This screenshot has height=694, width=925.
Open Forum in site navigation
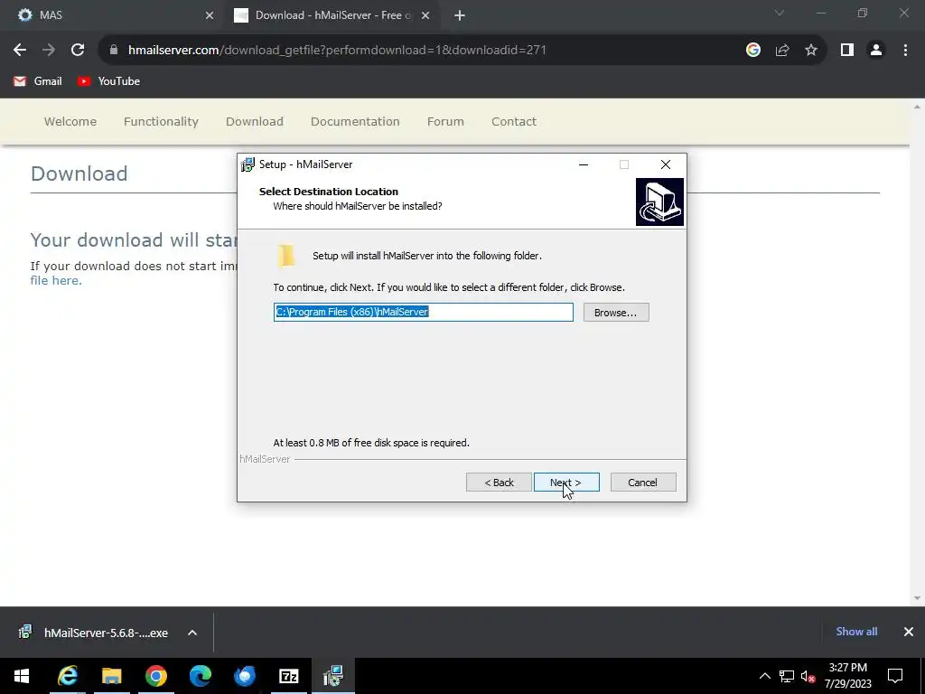pos(445,122)
